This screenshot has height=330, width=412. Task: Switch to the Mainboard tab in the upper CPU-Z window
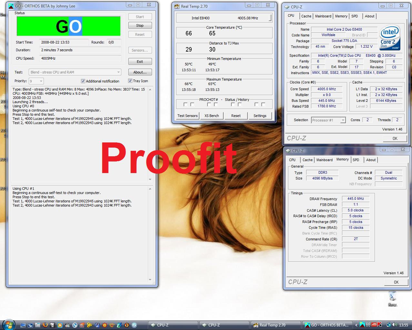pyautogui.click(x=323, y=16)
